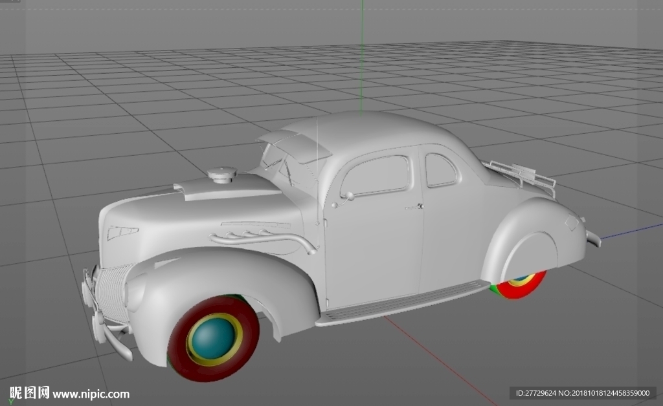Select the teal front wheel hubcap

coord(214,339)
